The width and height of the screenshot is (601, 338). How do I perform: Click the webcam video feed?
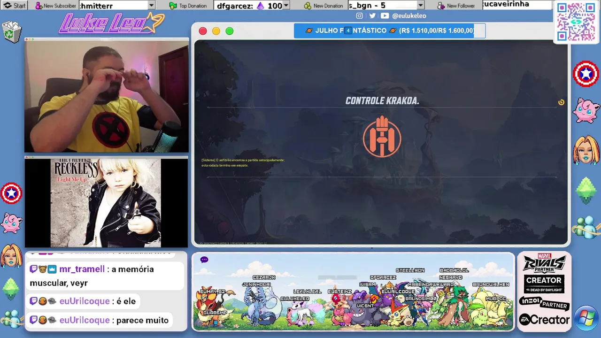(x=107, y=96)
